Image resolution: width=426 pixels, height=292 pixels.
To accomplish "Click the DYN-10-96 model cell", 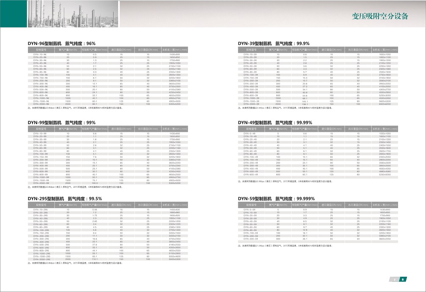I will (40, 54).
